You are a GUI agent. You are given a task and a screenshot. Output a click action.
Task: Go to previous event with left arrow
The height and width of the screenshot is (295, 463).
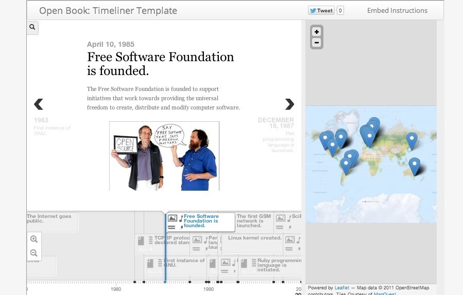pos(39,104)
